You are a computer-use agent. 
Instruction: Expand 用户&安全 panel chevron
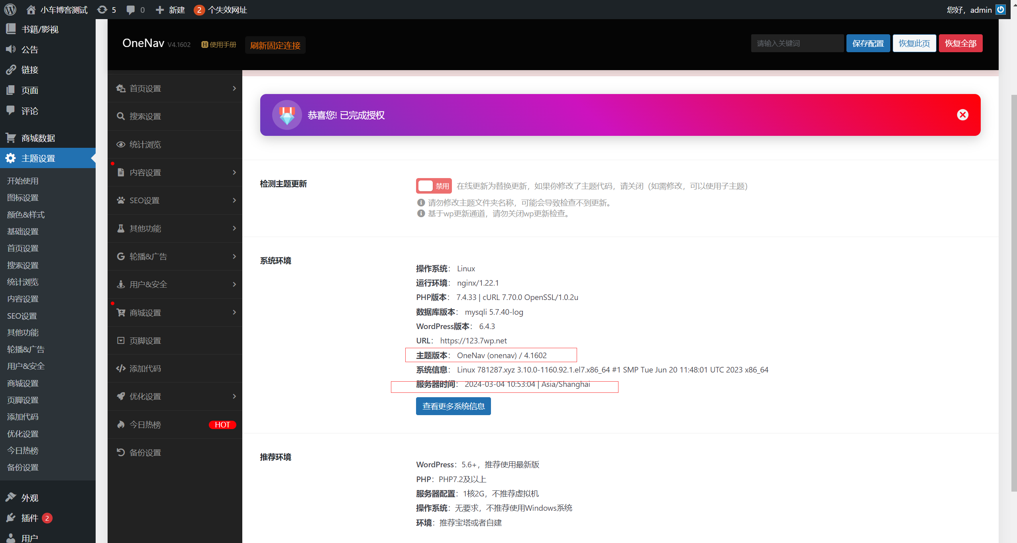tap(234, 284)
